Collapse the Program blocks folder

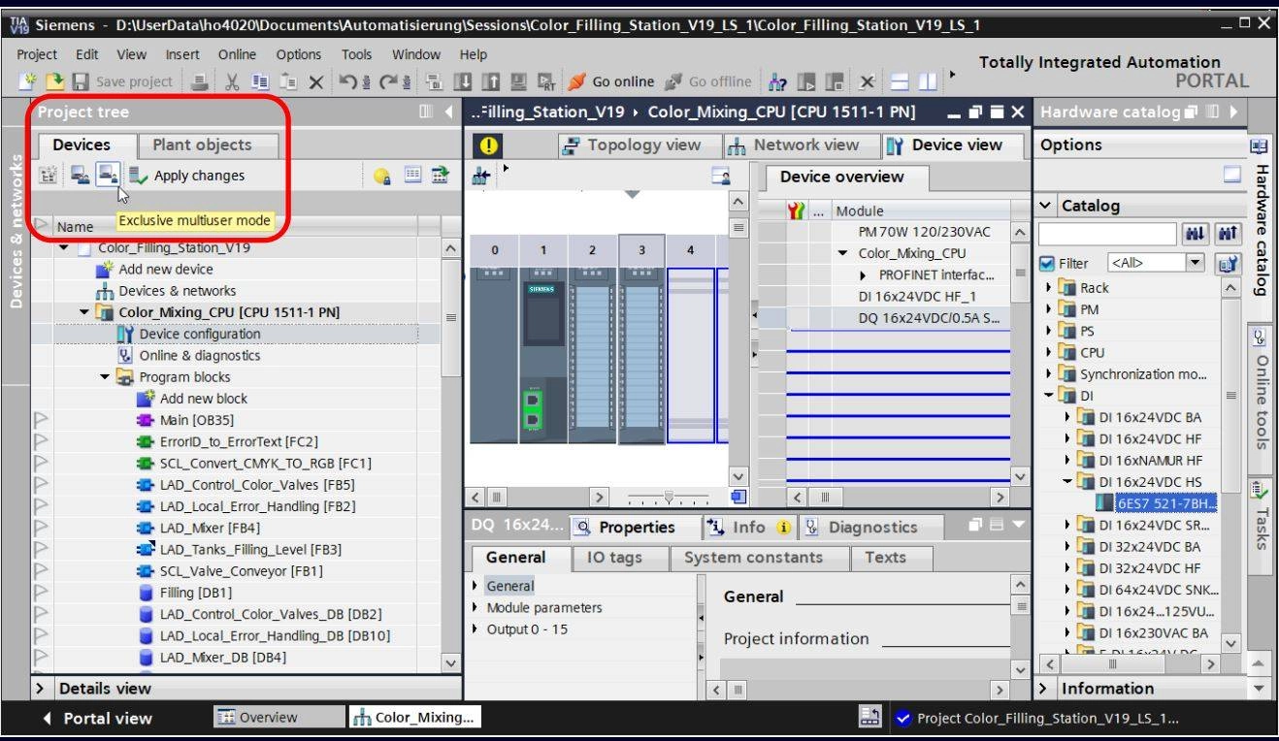click(105, 376)
